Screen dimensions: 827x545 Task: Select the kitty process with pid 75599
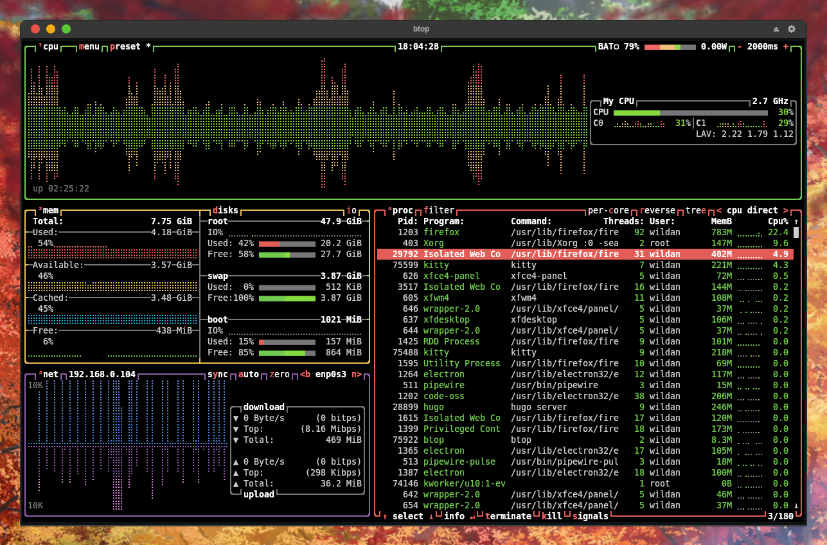pos(585,265)
